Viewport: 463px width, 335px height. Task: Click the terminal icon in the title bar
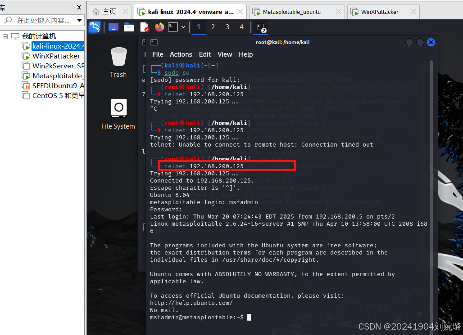pyautogui.click(x=154, y=42)
